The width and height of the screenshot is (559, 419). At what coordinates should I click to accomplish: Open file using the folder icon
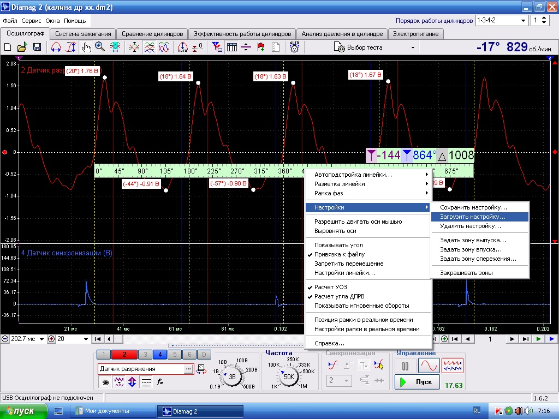22,47
